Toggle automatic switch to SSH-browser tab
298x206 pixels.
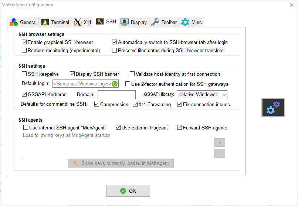pos(114,42)
